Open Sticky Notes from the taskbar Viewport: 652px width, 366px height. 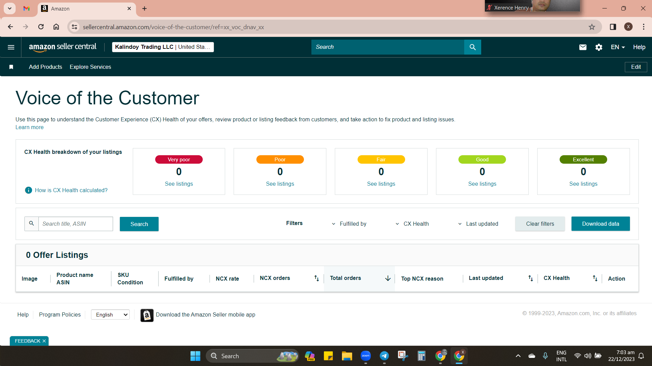(328, 356)
